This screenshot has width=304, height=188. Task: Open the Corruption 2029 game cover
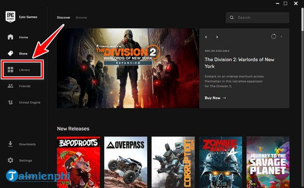pyautogui.click(x=173, y=162)
